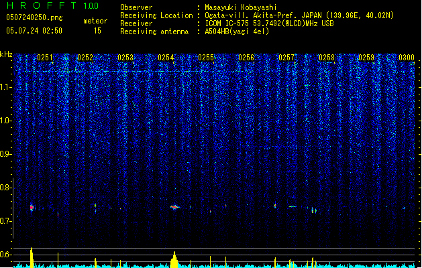Screen dimensions: 422x268
Task: Click the 'Receiving antenna' label
Action: (x=154, y=31)
